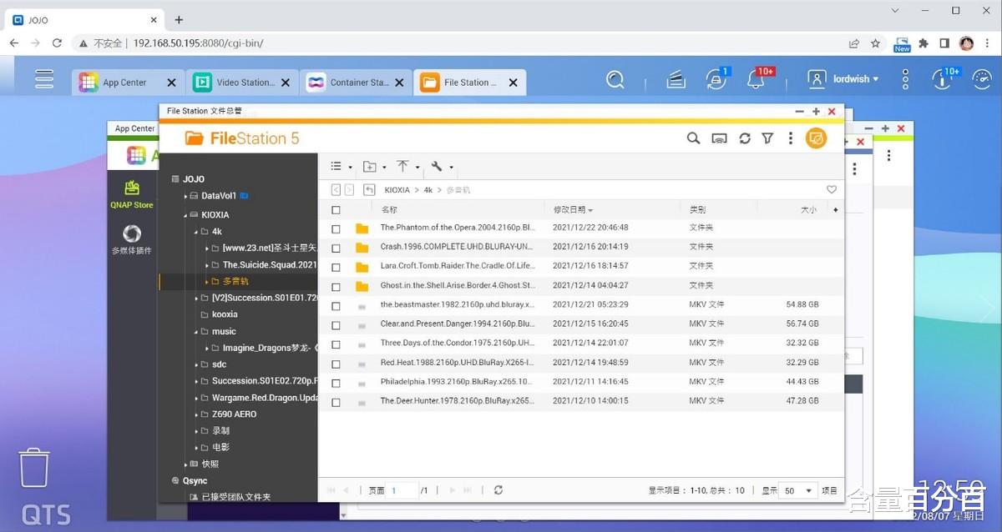
Task: Open the system info icon with 10+ badge
Action: [x=943, y=79]
